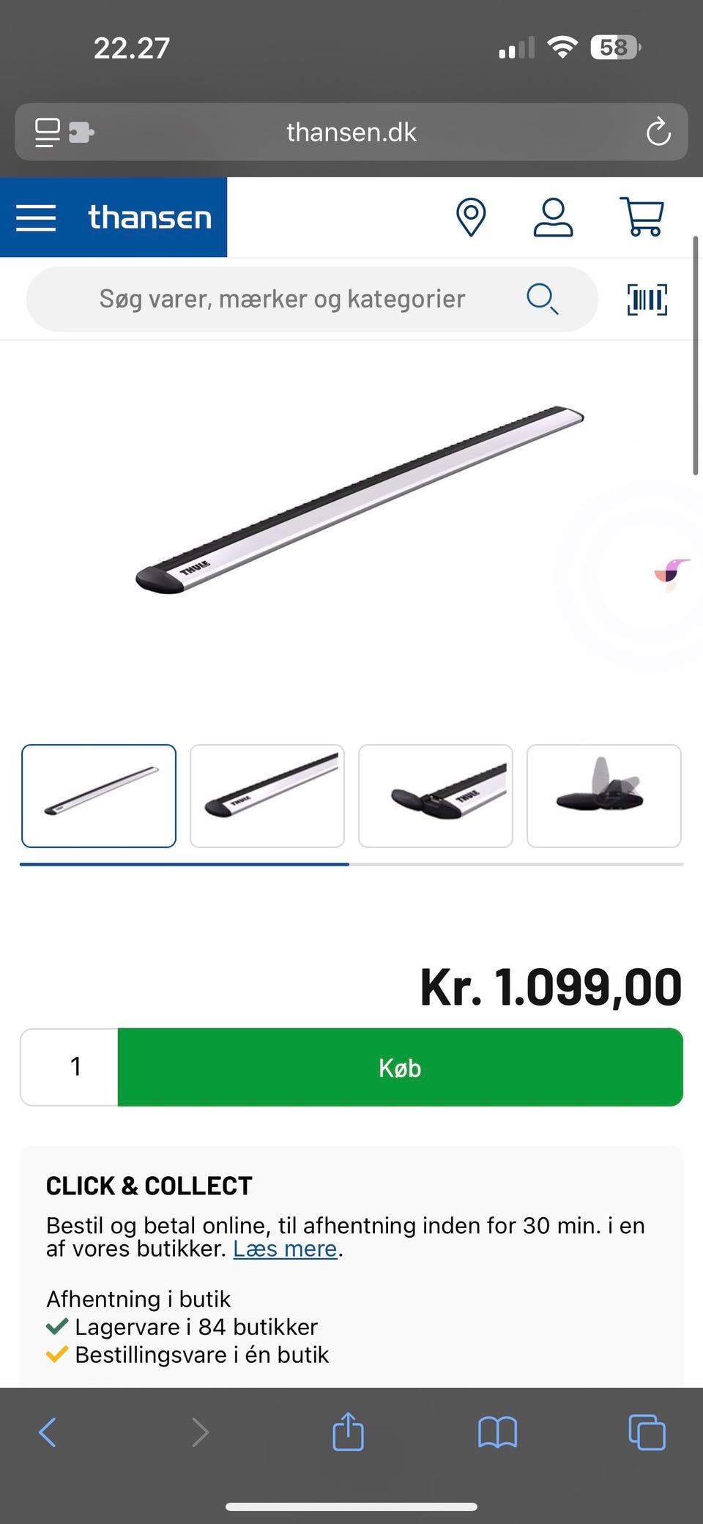The image size is (703, 1524).
Task: Open user account icon
Action: (553, 218)
